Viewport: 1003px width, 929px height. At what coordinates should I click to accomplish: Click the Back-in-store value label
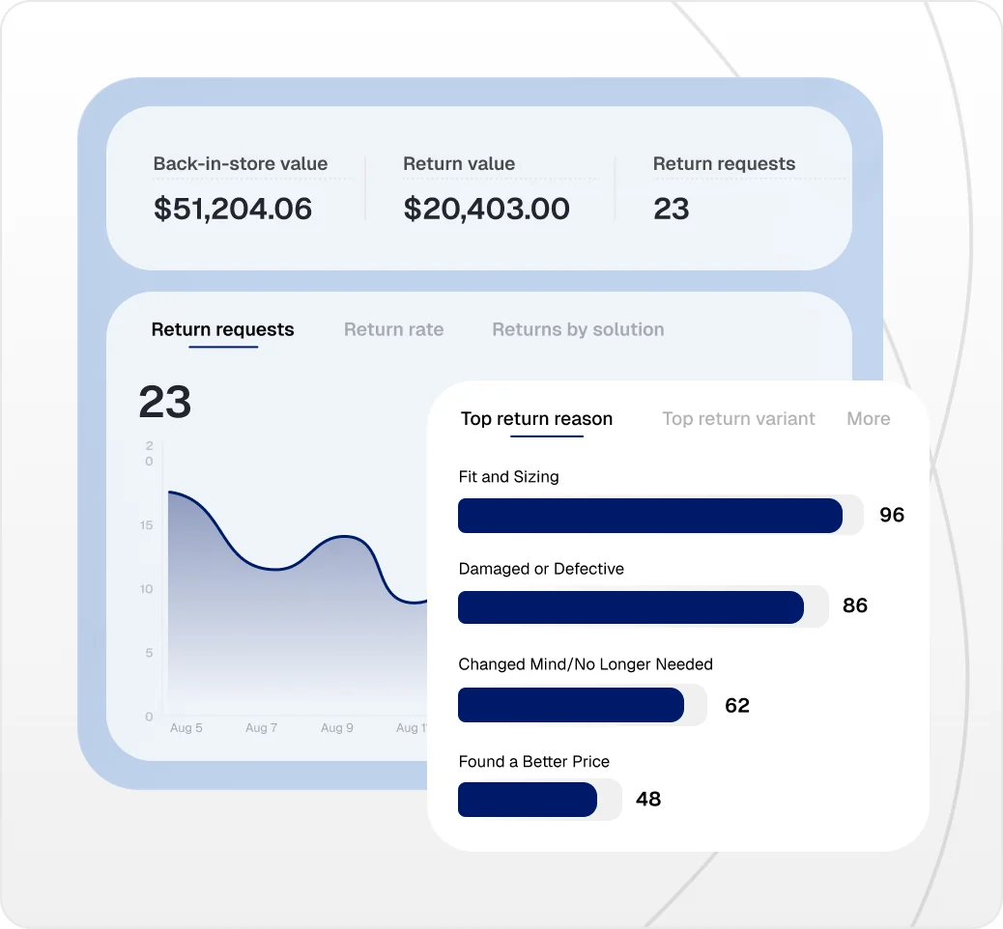tap(241, 163)
